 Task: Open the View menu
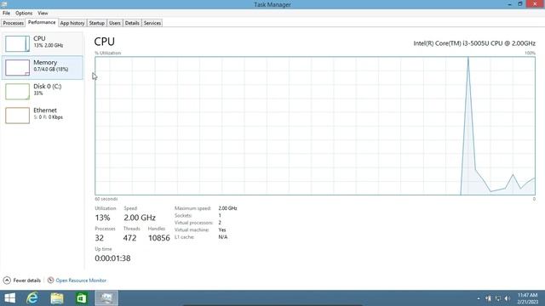pyautogui.click(x=43, y=13)
